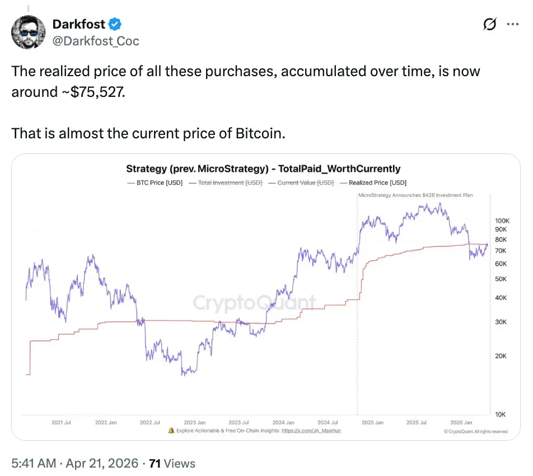The width and height of the screenshot is (533, 476).
Task: Open the Grok icon on the tweet
Action: (x=488, y=25)
